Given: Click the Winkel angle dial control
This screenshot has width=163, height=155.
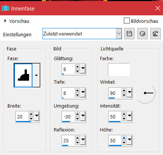Looking at the screenshot, I should (x=145, y=93).
